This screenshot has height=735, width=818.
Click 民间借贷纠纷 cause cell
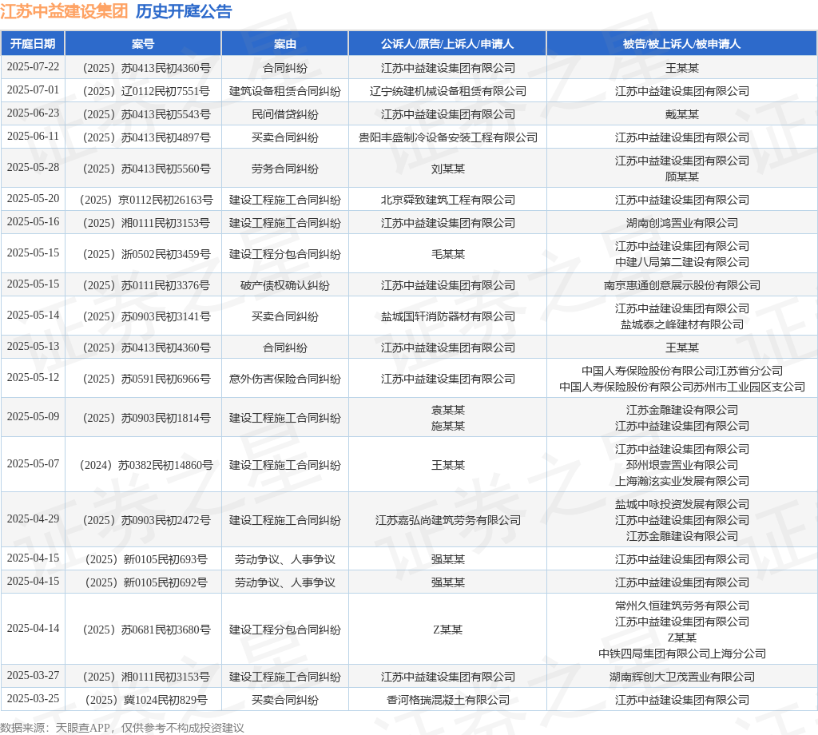285,114
